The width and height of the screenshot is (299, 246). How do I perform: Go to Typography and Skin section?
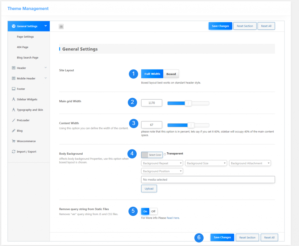tap(30, 110)
